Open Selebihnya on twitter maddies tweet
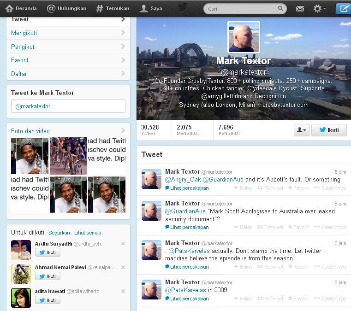 point(330,267)
